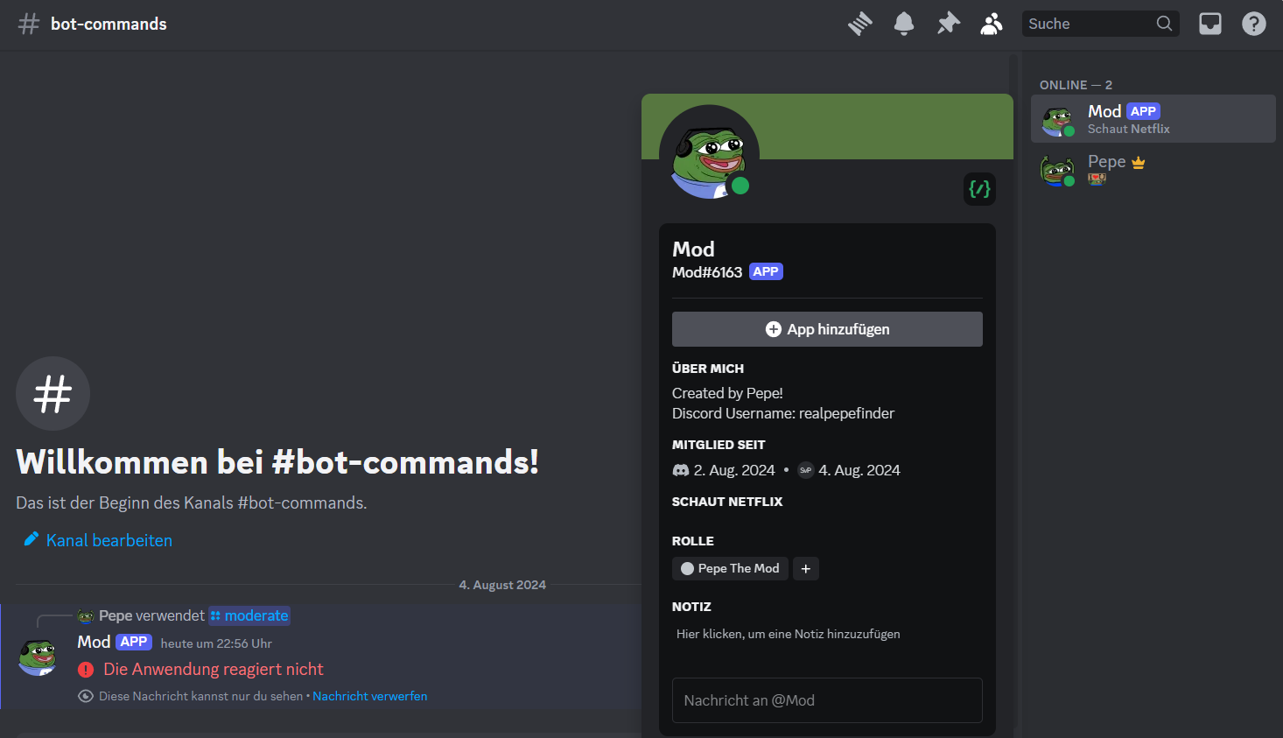Click Pepe's small avatar in command reply
Screen dimensions: 1283x738
[86, 616]
